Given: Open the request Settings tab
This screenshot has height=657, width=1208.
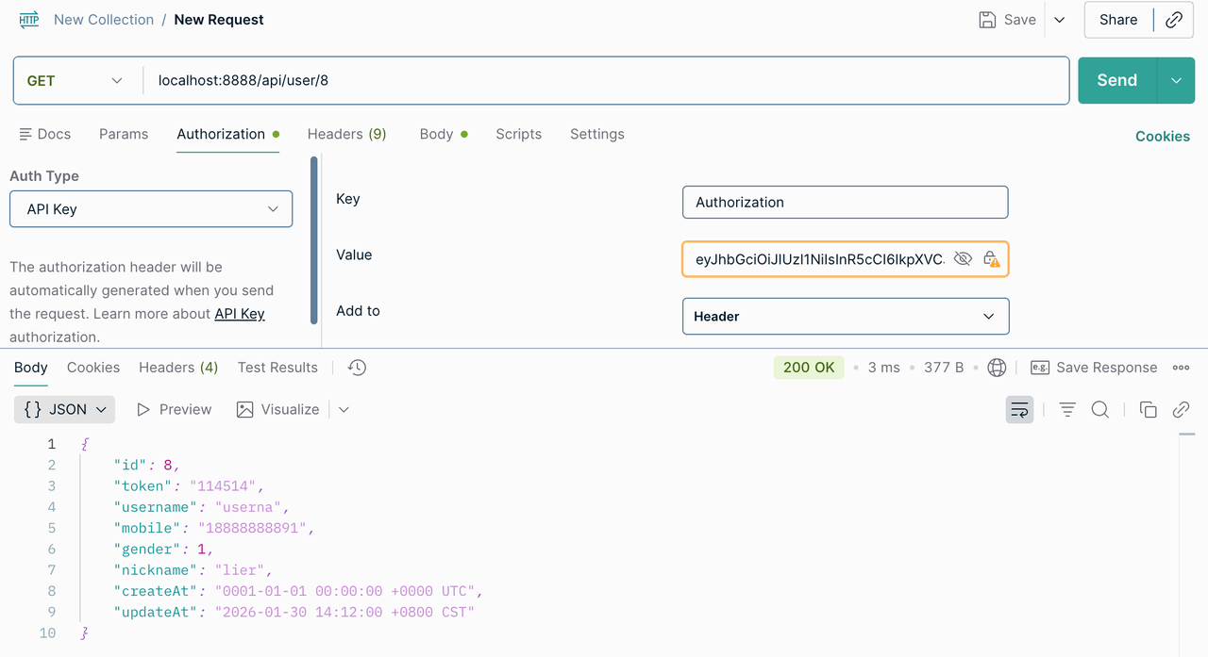Looking at the screenshot, I should (x=597, y=134).
